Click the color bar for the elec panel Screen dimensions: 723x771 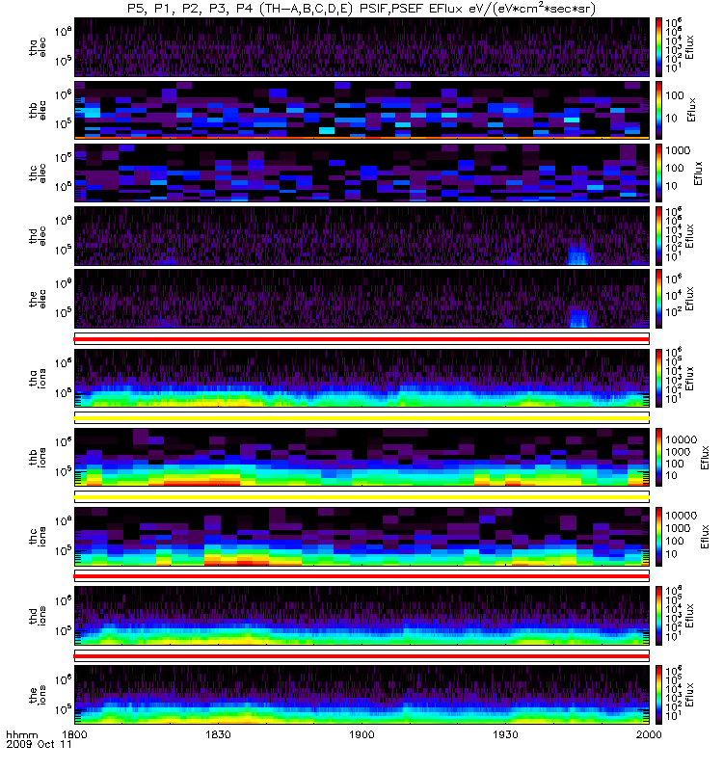click(x=658, y=299)
